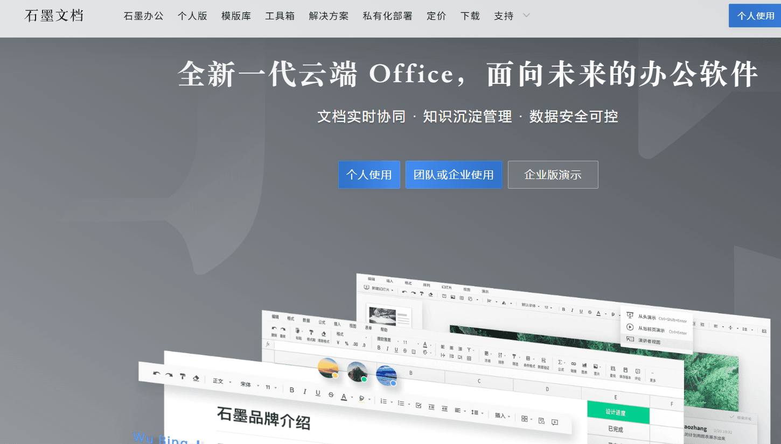Open the 支持 navigation item
This screenshot has width=781, height=444.
point(504,16)
